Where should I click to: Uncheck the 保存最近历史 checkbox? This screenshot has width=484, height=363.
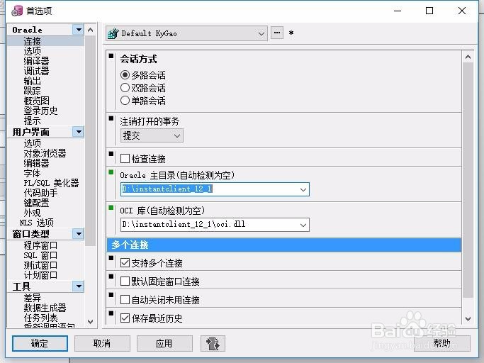[125, 318]
